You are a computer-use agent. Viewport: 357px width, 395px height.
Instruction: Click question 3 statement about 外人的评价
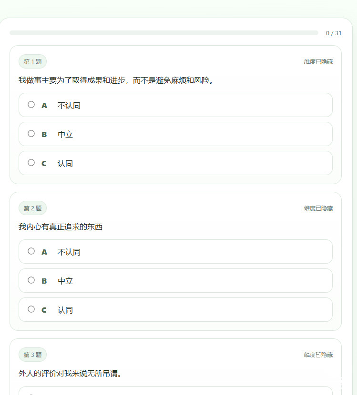coord(71,374)
